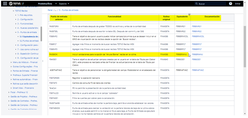Screen dimensions: 248x118
Task: Open F998BRFLT link in F088NP3 row
Action: (x=197, y=49)
